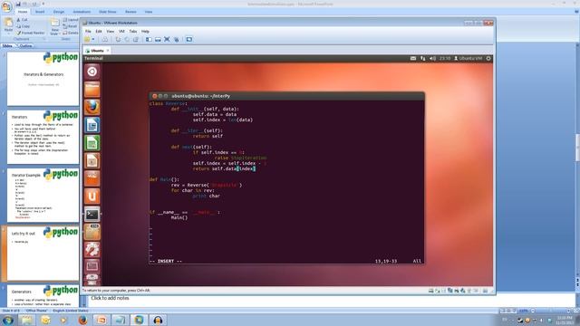The height and width of the screenshot is (326, 580).
Task: Switch to PowerPoint Design ribbon tab
Action: [x=58, y=12]
